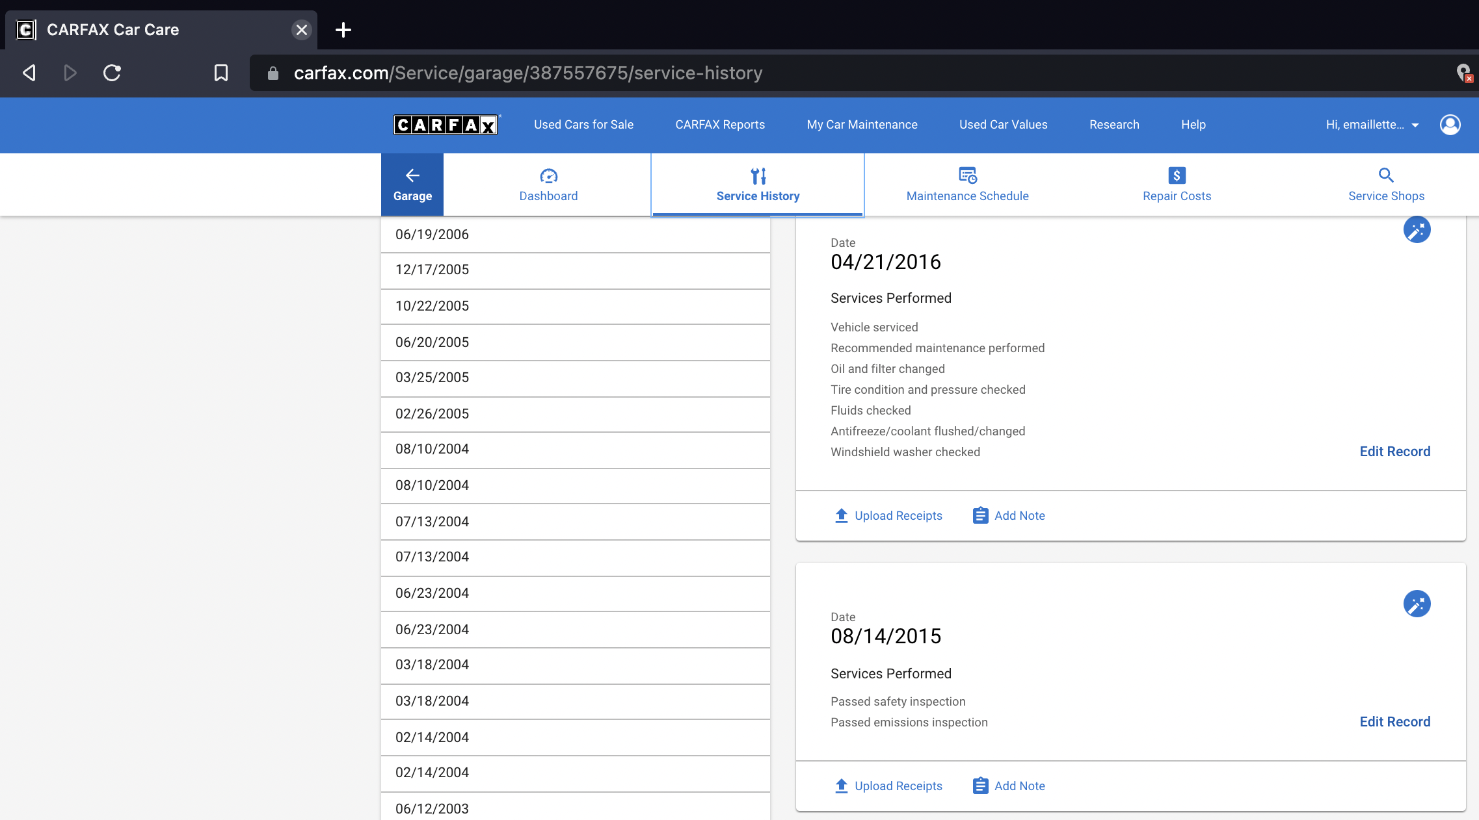
Task: Click upload arrow icon in 08/14/2015 card
Action: 841,786
